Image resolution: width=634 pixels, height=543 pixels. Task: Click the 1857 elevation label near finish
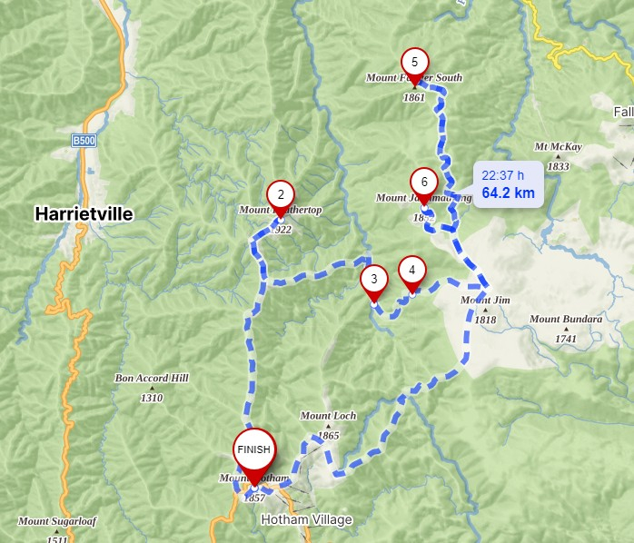pos(254,499)
